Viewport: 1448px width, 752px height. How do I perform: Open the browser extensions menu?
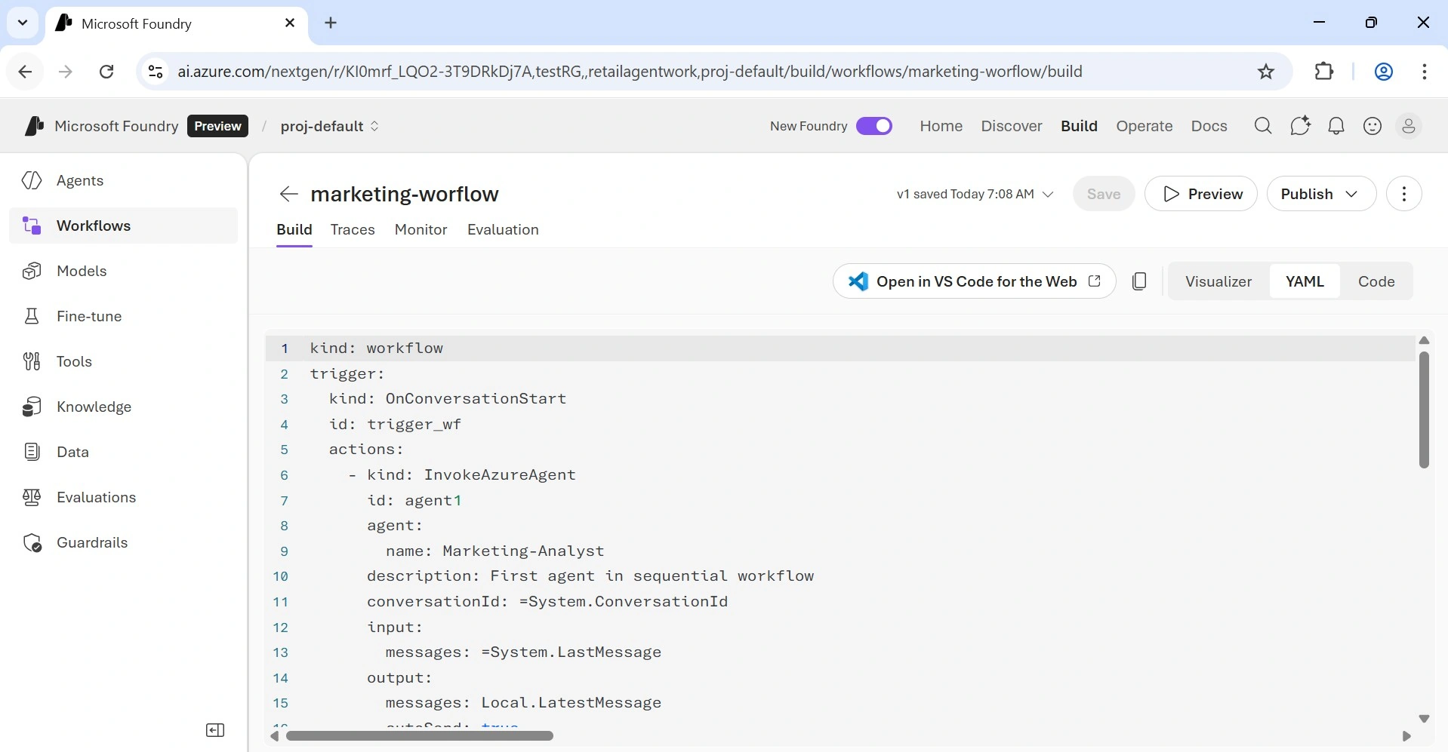click(1324, 72)
